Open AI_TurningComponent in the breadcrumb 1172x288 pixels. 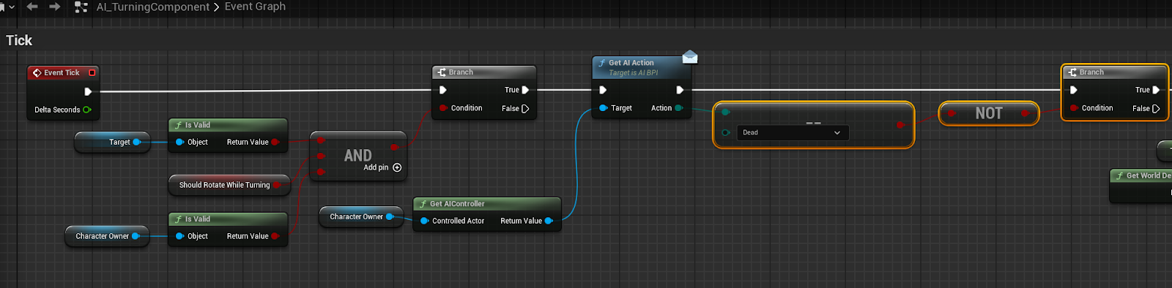153,7
